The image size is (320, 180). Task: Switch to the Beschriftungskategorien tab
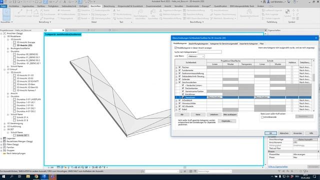(198, 43)
